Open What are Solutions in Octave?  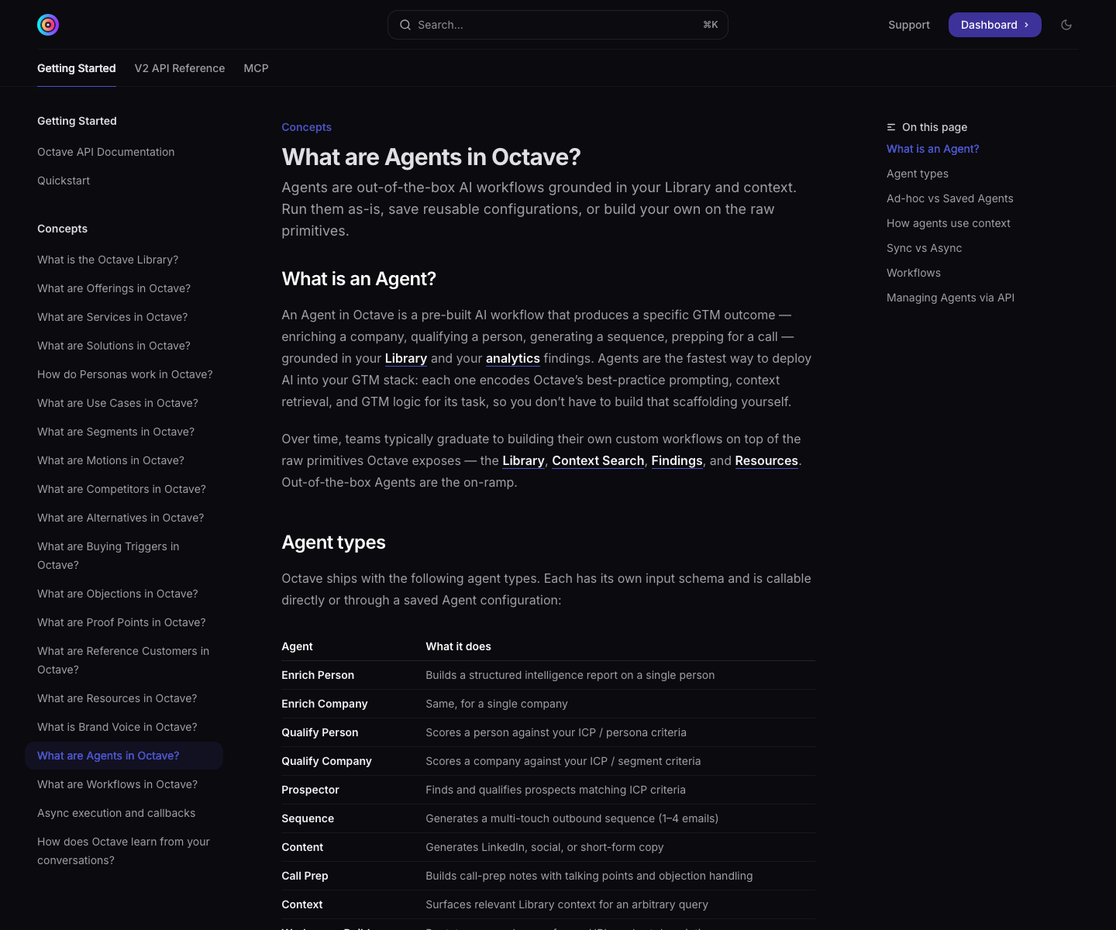click(114, 346)
